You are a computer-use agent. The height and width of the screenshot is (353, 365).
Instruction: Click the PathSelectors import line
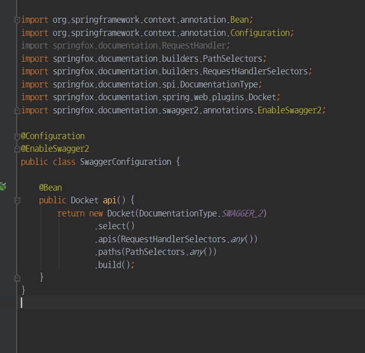tap(144, 59)
